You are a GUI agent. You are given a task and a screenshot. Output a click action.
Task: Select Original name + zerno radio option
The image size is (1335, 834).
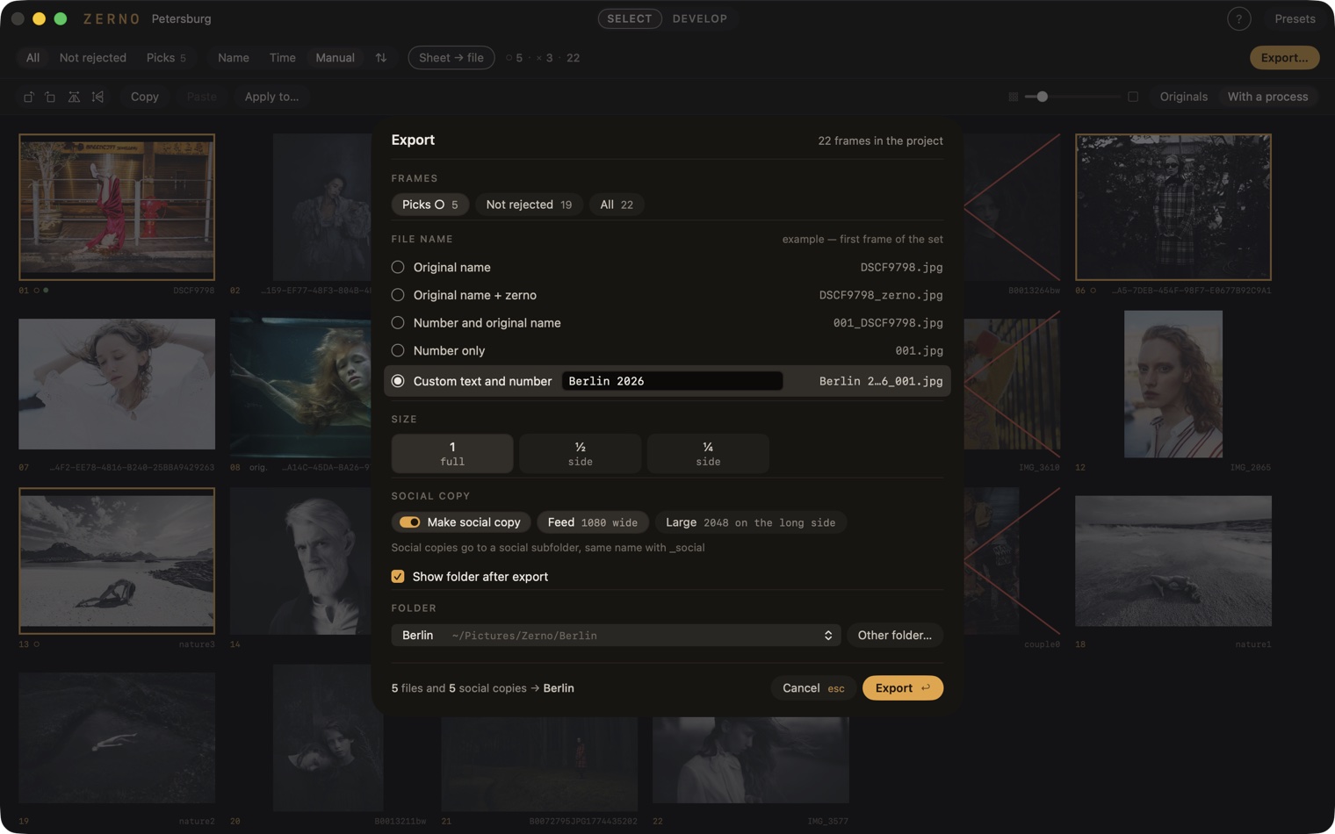pos(398,295)
